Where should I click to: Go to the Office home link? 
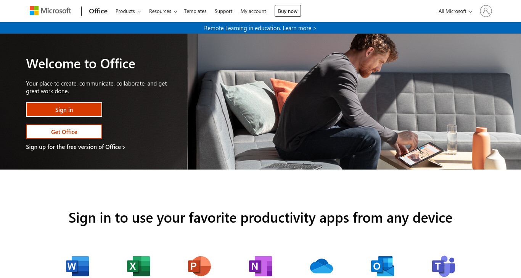(x=98, y=11)
